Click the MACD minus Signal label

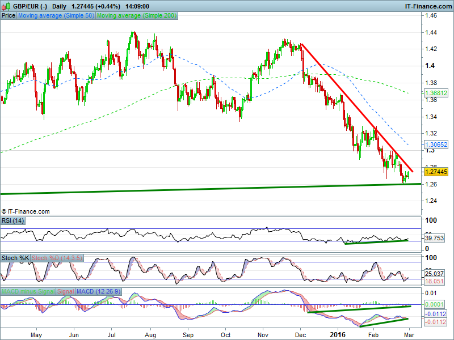pos(28,291)
